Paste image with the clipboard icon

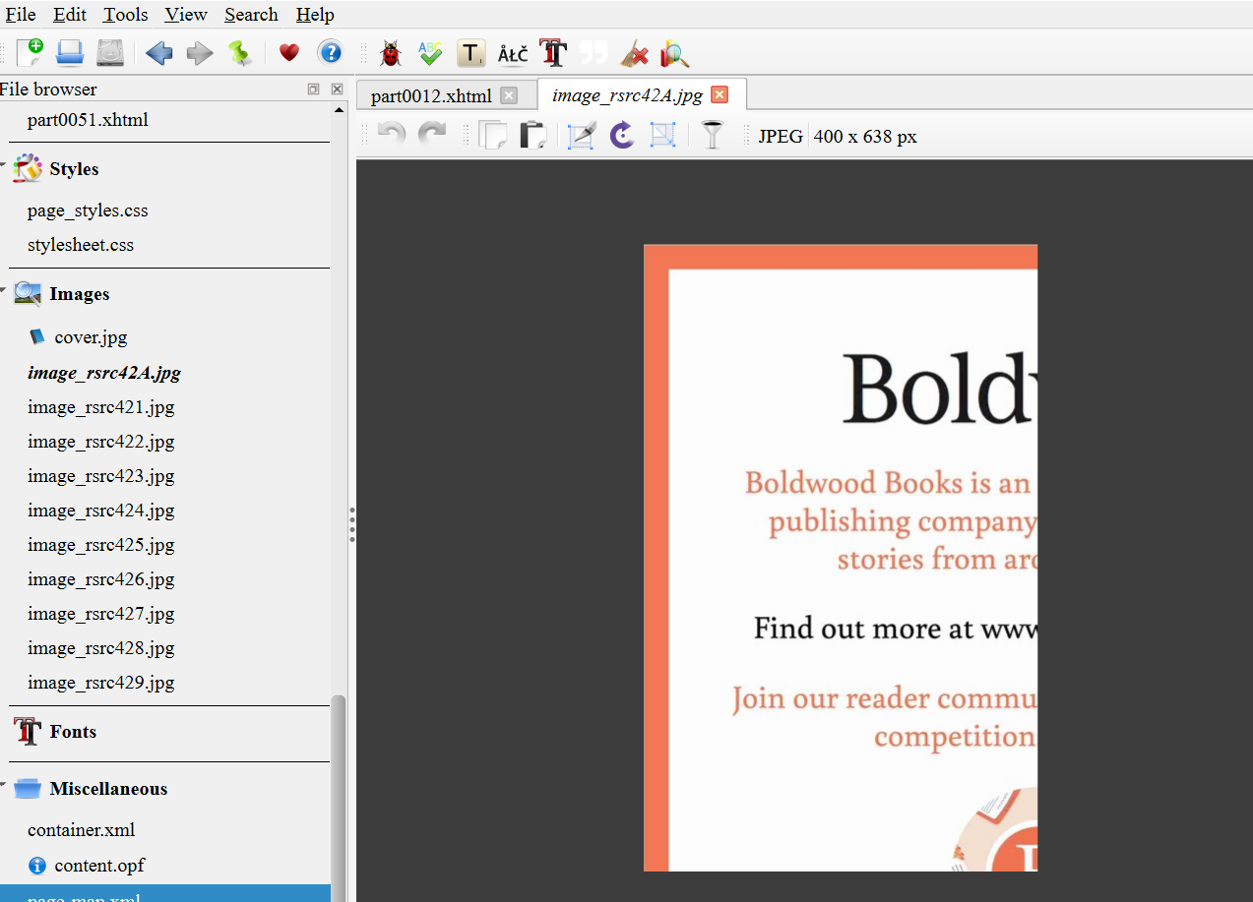point(533,135)
